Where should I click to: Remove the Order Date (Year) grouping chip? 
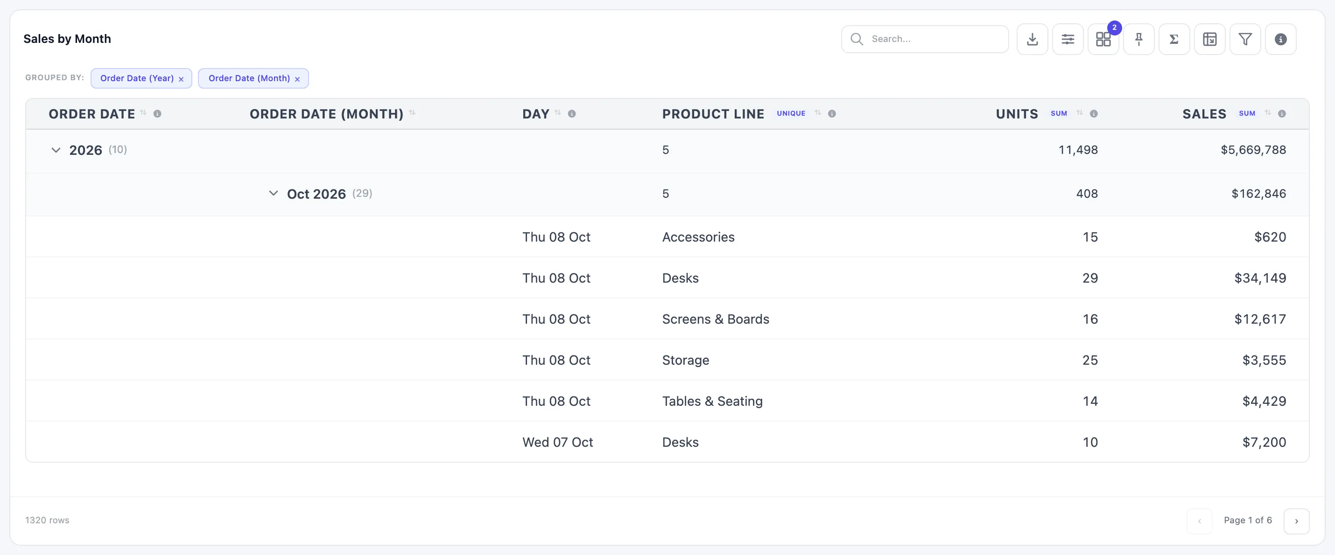pos(181,79)
